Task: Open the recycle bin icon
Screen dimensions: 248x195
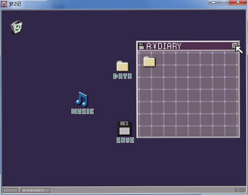Action: point(17,27)
